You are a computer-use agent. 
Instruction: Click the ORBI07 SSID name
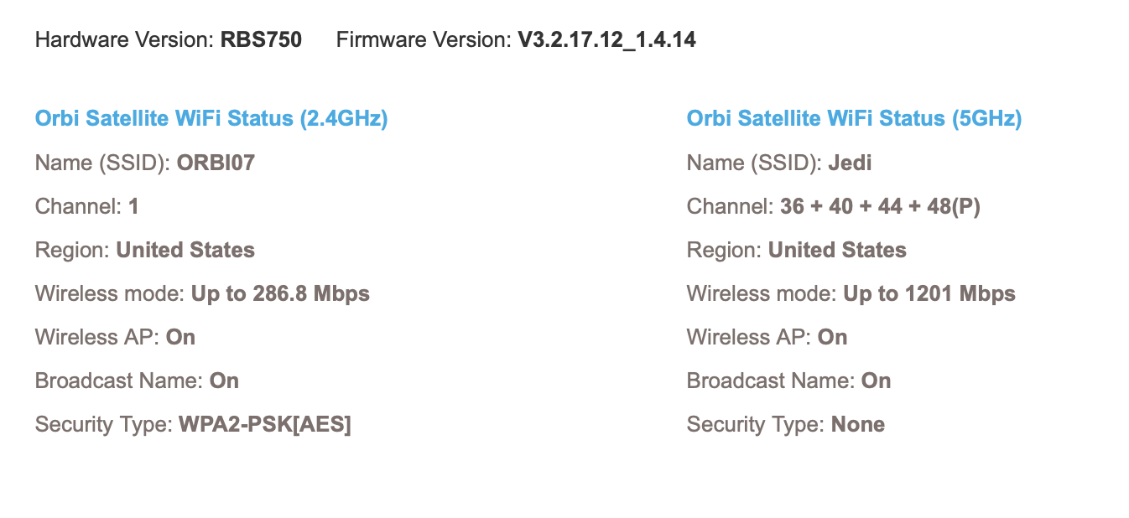click(x=216, y=163)
